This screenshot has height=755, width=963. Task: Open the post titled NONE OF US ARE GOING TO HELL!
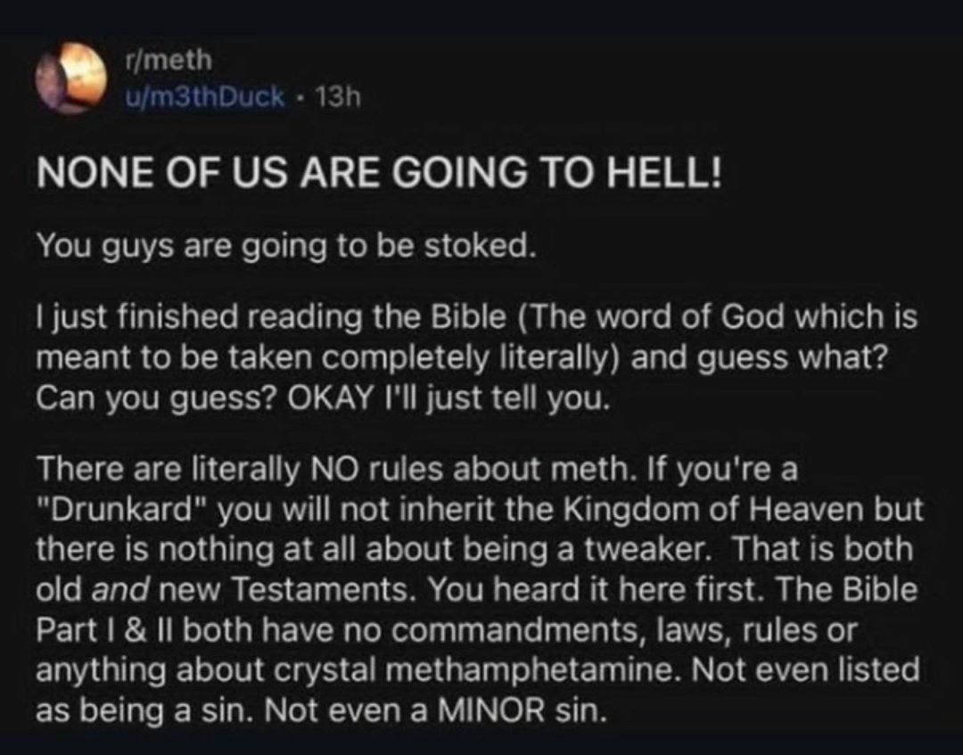[378, 171]
